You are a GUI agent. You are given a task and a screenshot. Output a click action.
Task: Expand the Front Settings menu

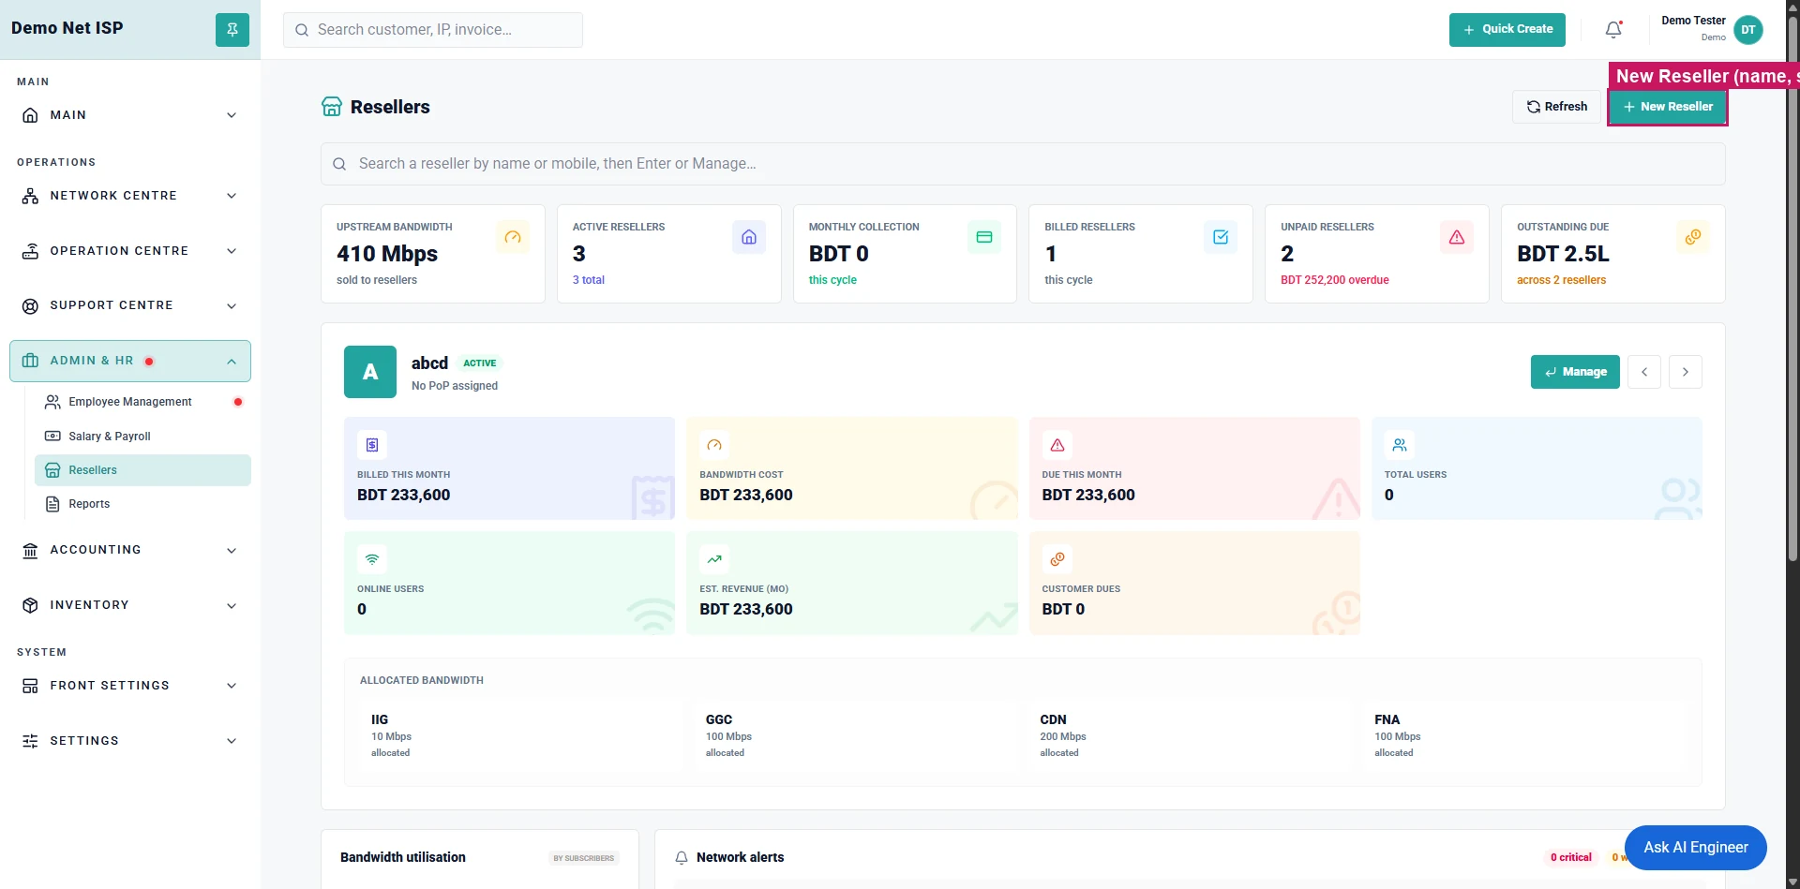130,686
